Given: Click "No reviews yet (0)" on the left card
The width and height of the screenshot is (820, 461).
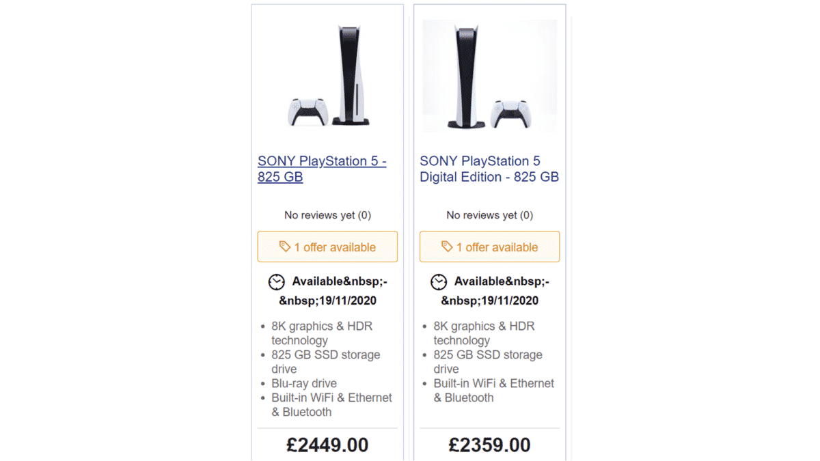Looking at the screenshot, I should tap(327, 215).
